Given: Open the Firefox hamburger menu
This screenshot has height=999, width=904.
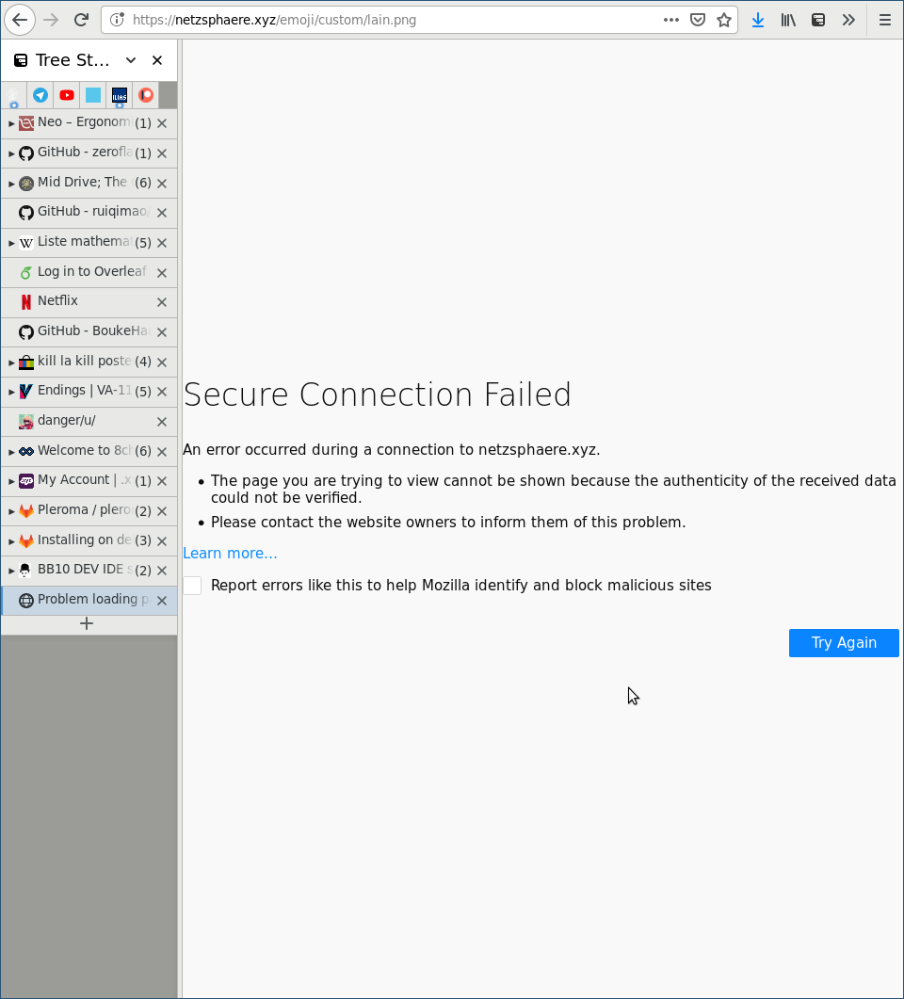Looking at the screenshot, I should pyautogui.click(x=885, y=20).
